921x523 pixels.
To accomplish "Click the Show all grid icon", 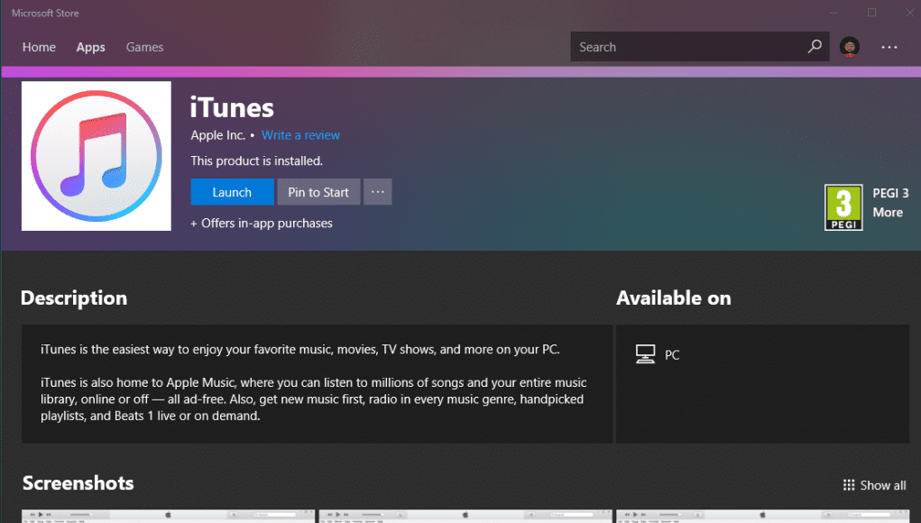I will (849, 485).
